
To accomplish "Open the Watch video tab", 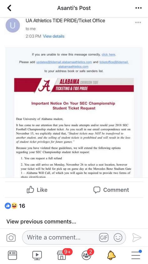I will [x=37, y=255].
